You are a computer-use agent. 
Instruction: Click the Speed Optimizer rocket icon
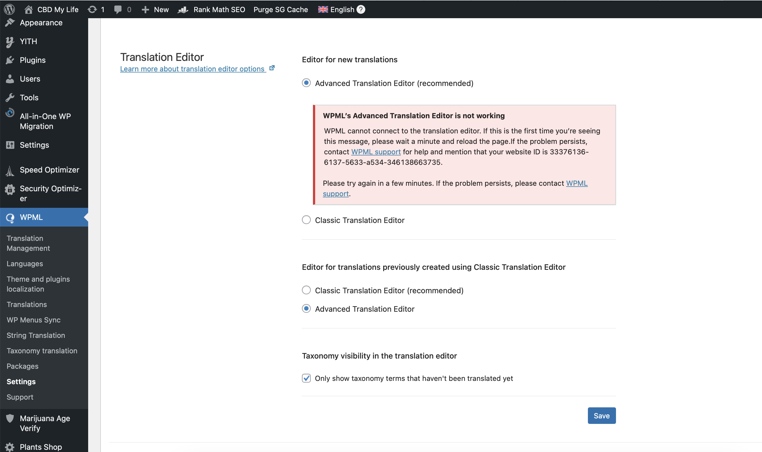10,170
